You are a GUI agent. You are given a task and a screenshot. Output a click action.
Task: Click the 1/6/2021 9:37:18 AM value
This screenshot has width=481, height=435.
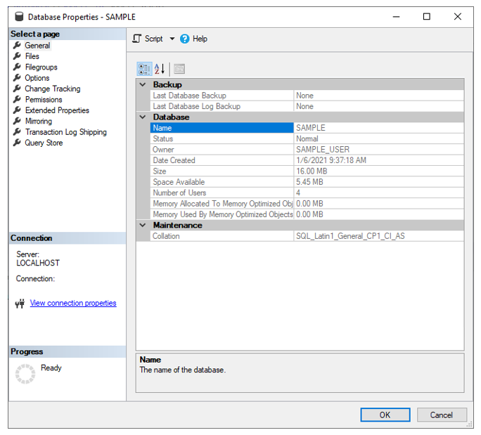[331, 160]
